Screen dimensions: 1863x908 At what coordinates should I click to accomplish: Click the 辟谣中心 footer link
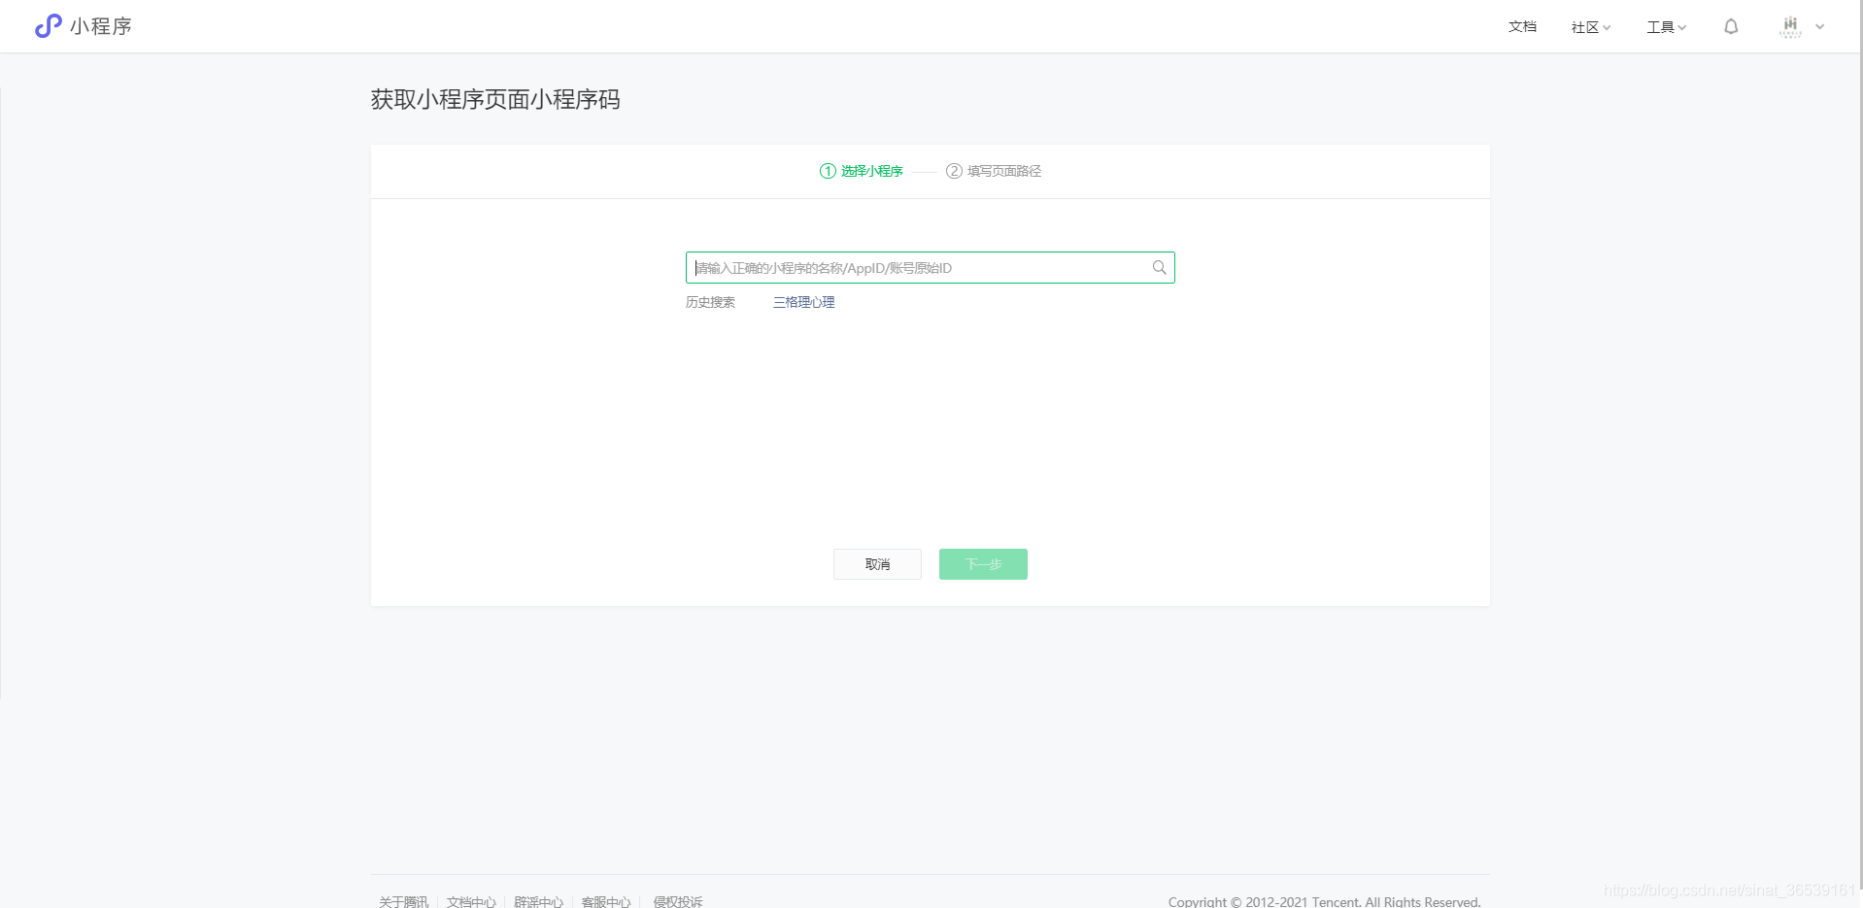click(539, 901)
